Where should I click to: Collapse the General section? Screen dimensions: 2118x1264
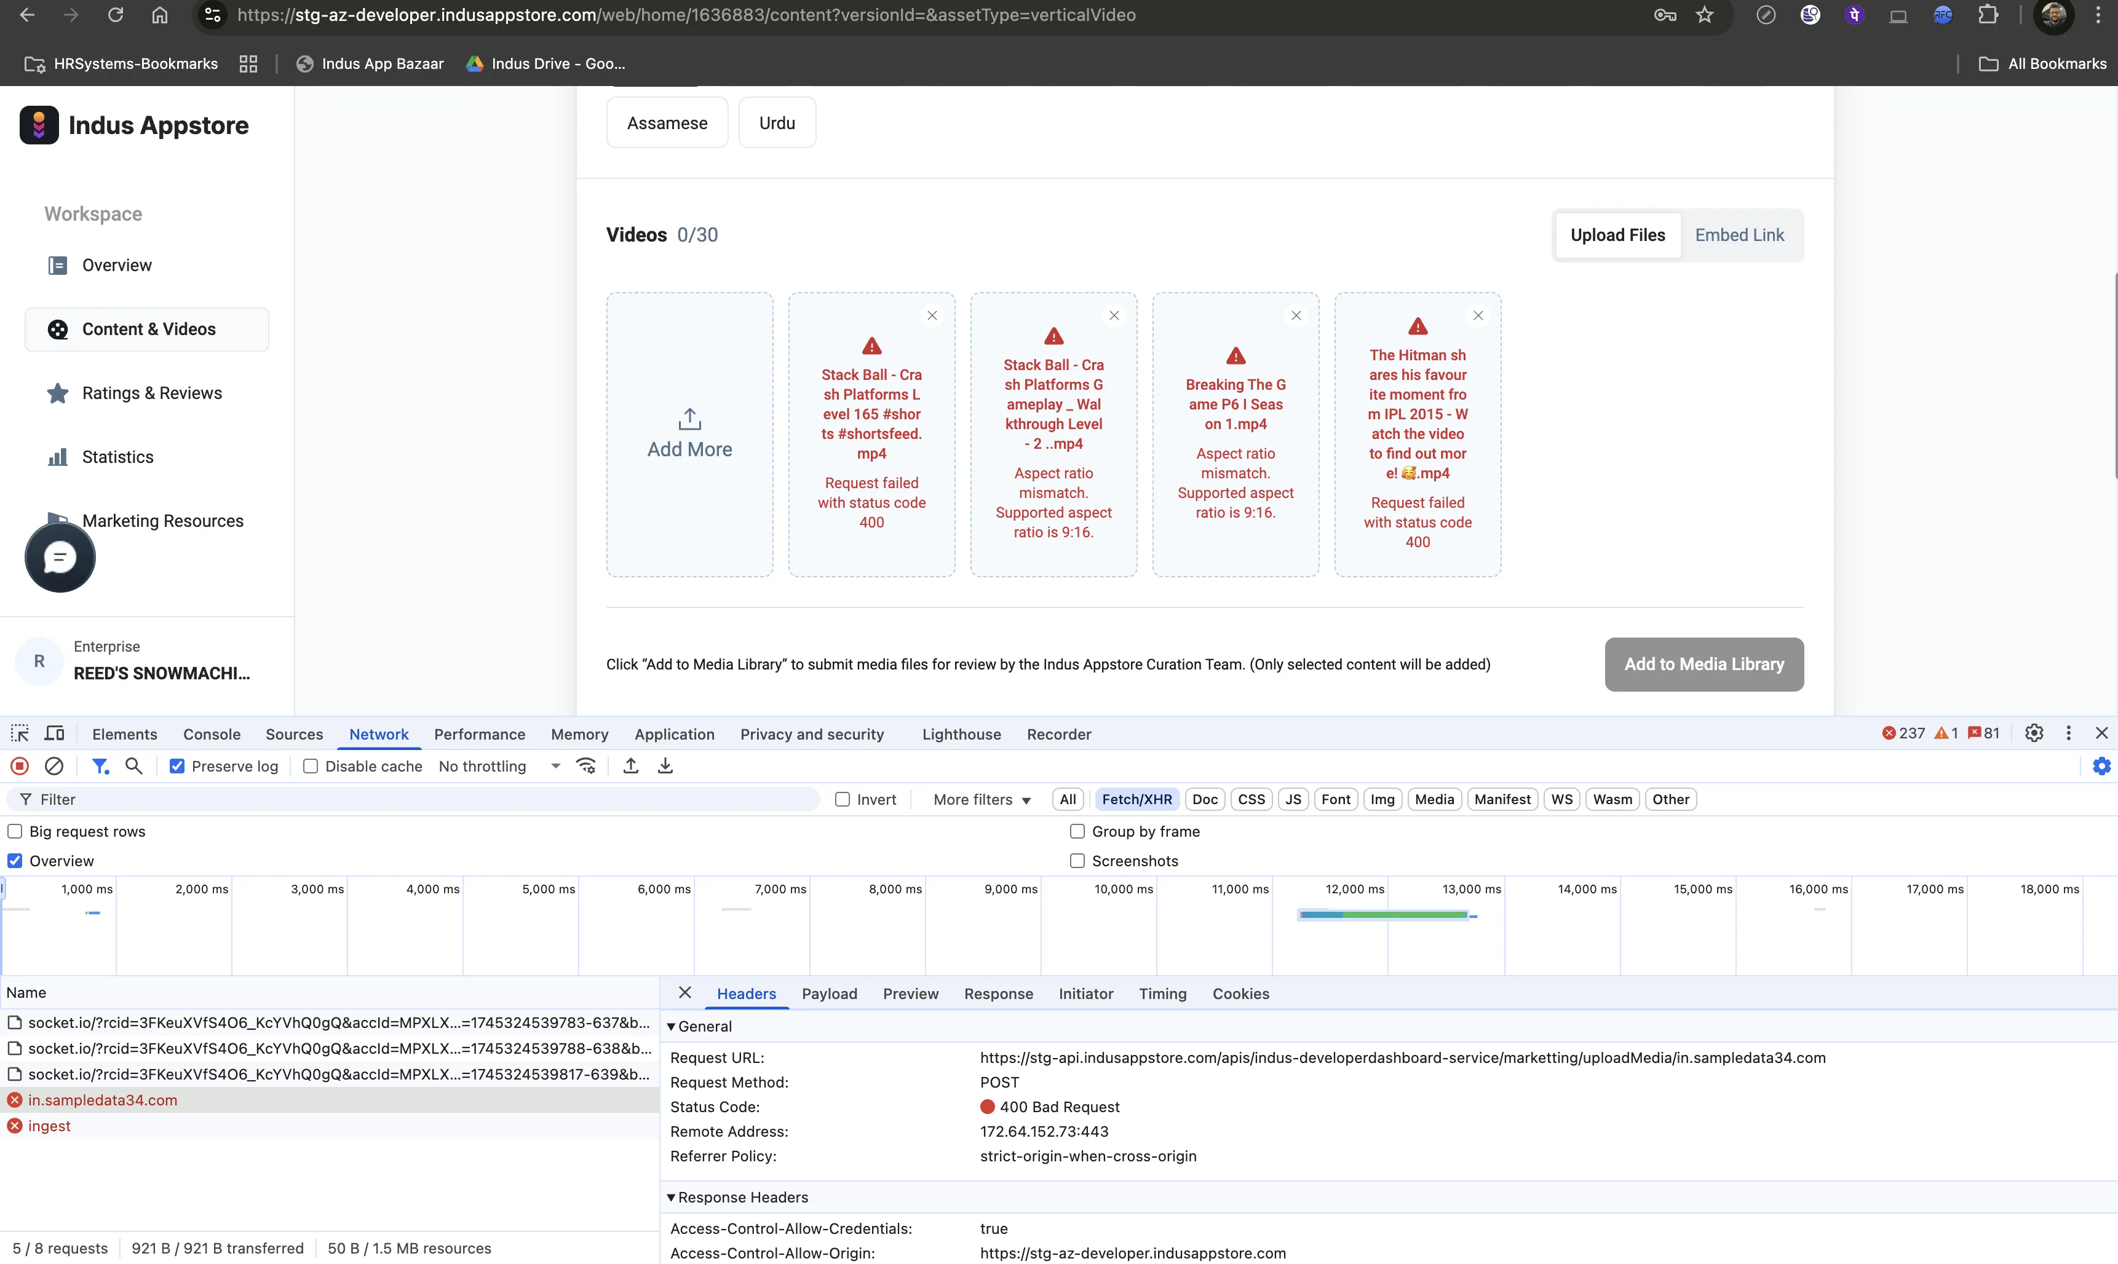(672, 1026)
